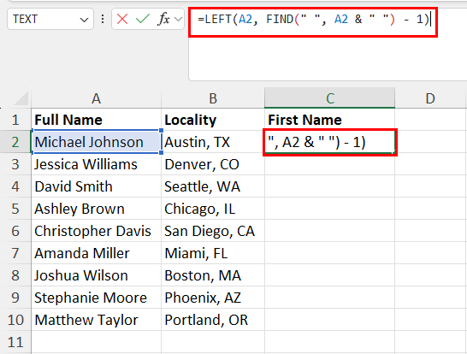Click cell with Stephanie Moore
467x354 pixels.
pos(96,298)
